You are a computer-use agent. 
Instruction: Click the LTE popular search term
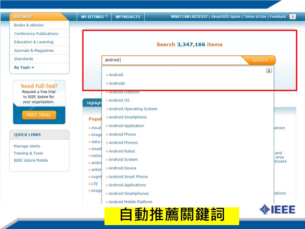tap(94, 184)
